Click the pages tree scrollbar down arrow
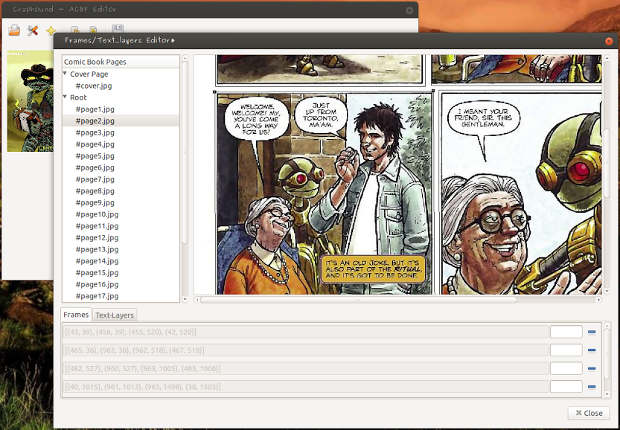The width and height of the screenshot is (620, 430). [185, 300]
